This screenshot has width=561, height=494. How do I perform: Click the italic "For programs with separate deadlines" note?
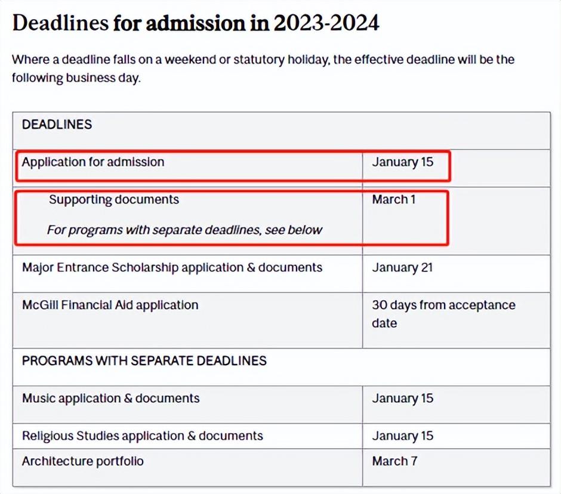coord(185,230)
